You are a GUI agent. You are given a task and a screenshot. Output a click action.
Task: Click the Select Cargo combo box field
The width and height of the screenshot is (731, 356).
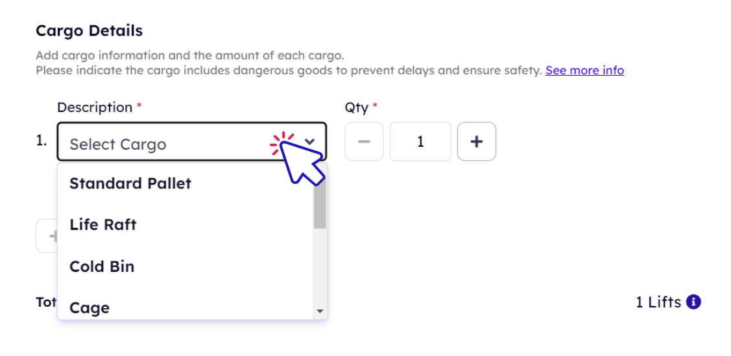click(x=191, y=142)
